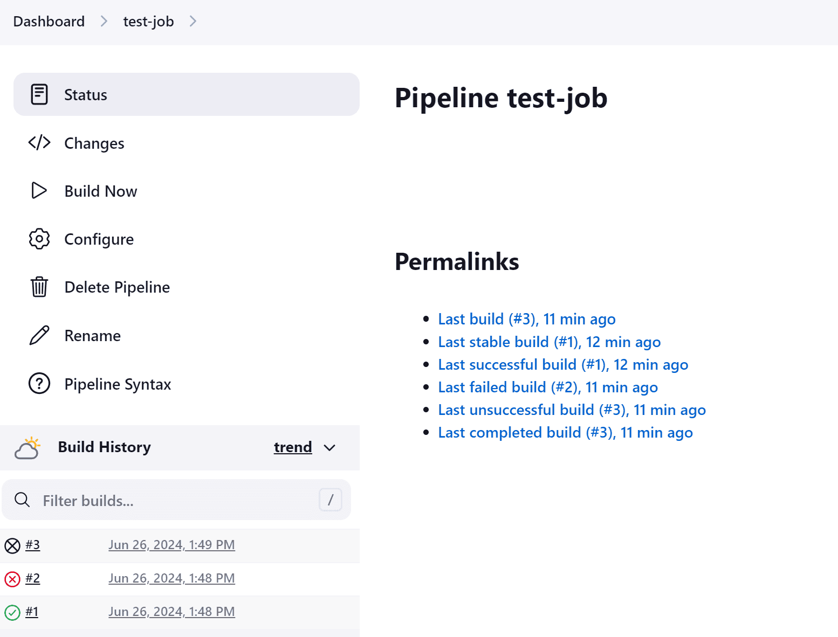Open the Status menu item
This screenshot has height=637, width=838.
coord(187,94)
